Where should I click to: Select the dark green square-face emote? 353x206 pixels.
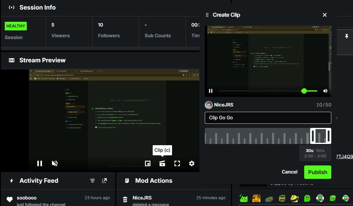[282, 198]
